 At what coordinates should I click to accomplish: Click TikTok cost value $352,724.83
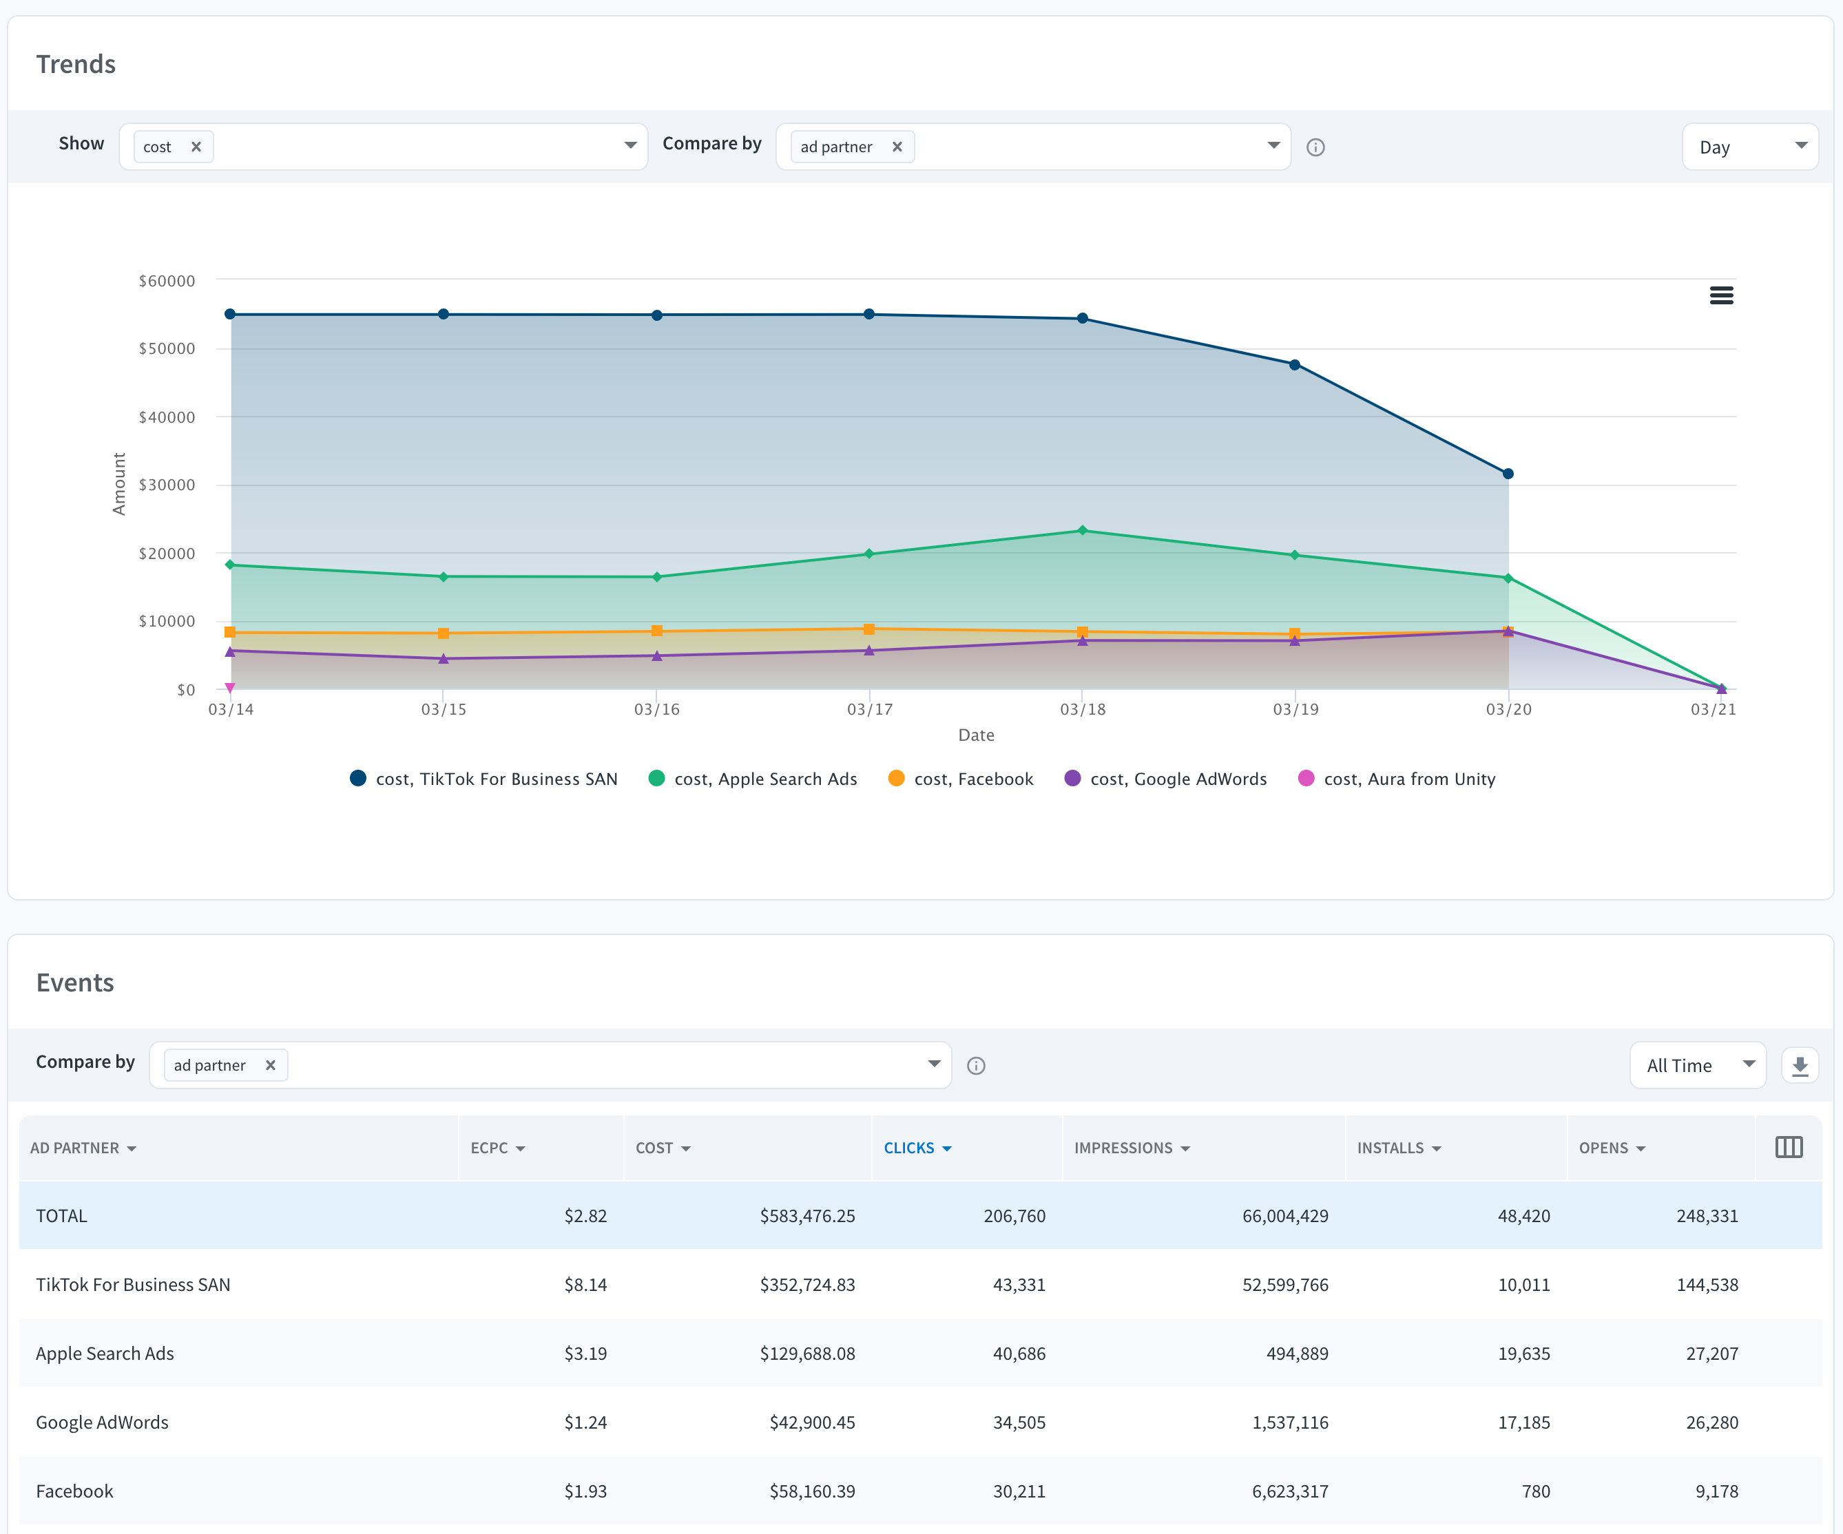807,1285
